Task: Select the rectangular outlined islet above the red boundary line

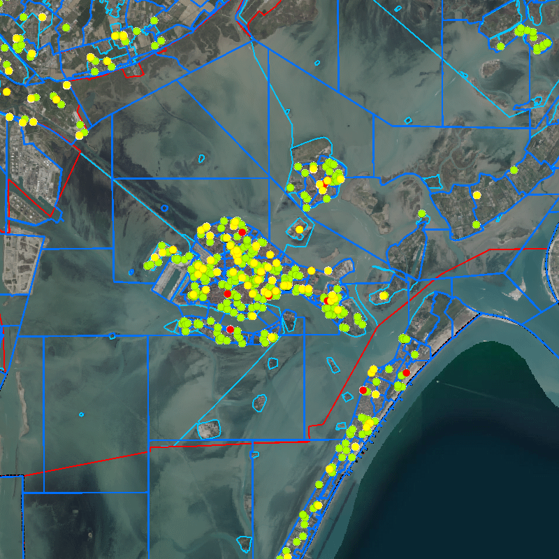Action: point(208,429)
